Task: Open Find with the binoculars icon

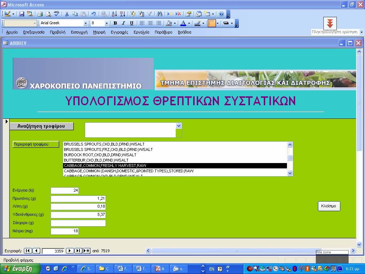Action: click(x=159, y=14)
